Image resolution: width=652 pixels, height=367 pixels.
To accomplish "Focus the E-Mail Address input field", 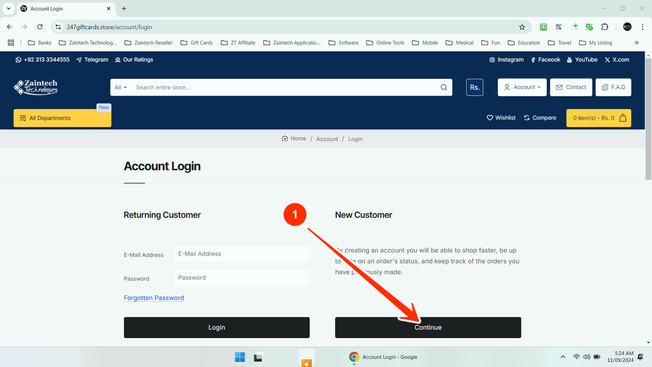I will pos(241,254).
